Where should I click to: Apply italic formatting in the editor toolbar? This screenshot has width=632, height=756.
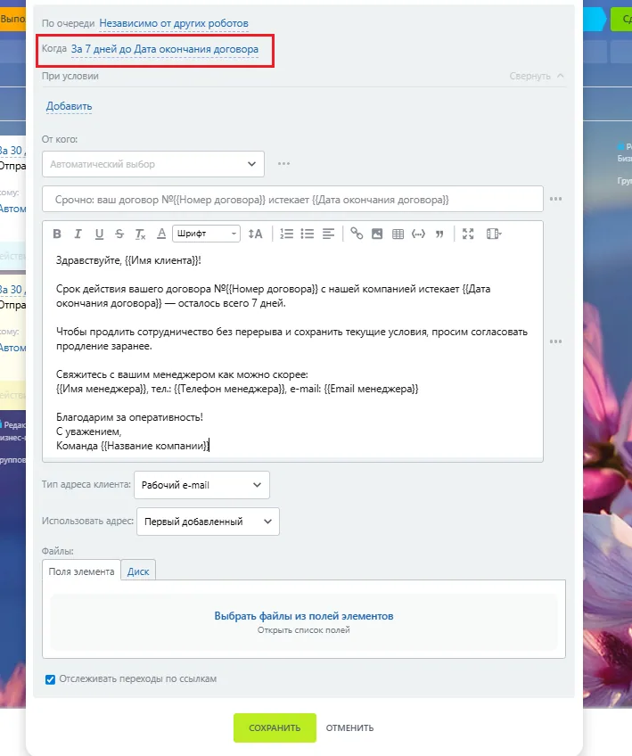click(78, 234)
